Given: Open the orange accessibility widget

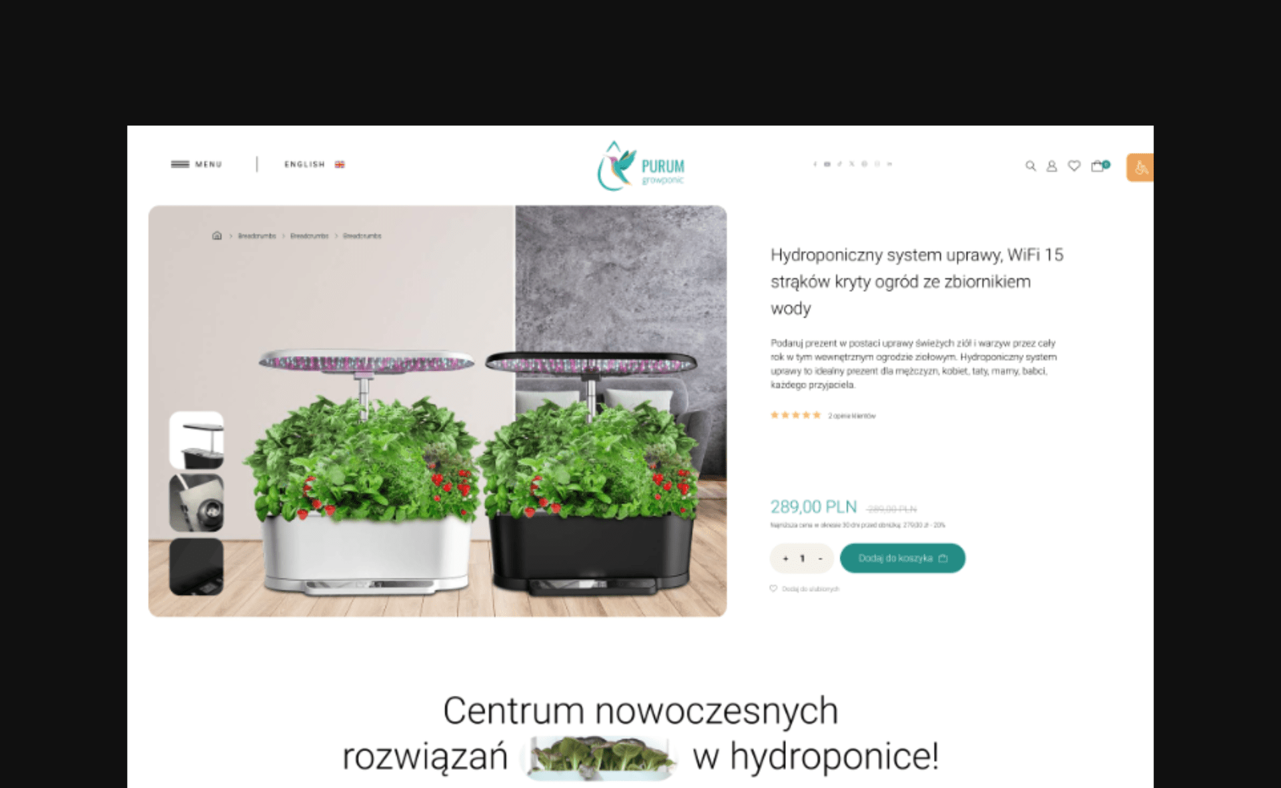Looking at the screenshot, I should [x=1140, y=167].
